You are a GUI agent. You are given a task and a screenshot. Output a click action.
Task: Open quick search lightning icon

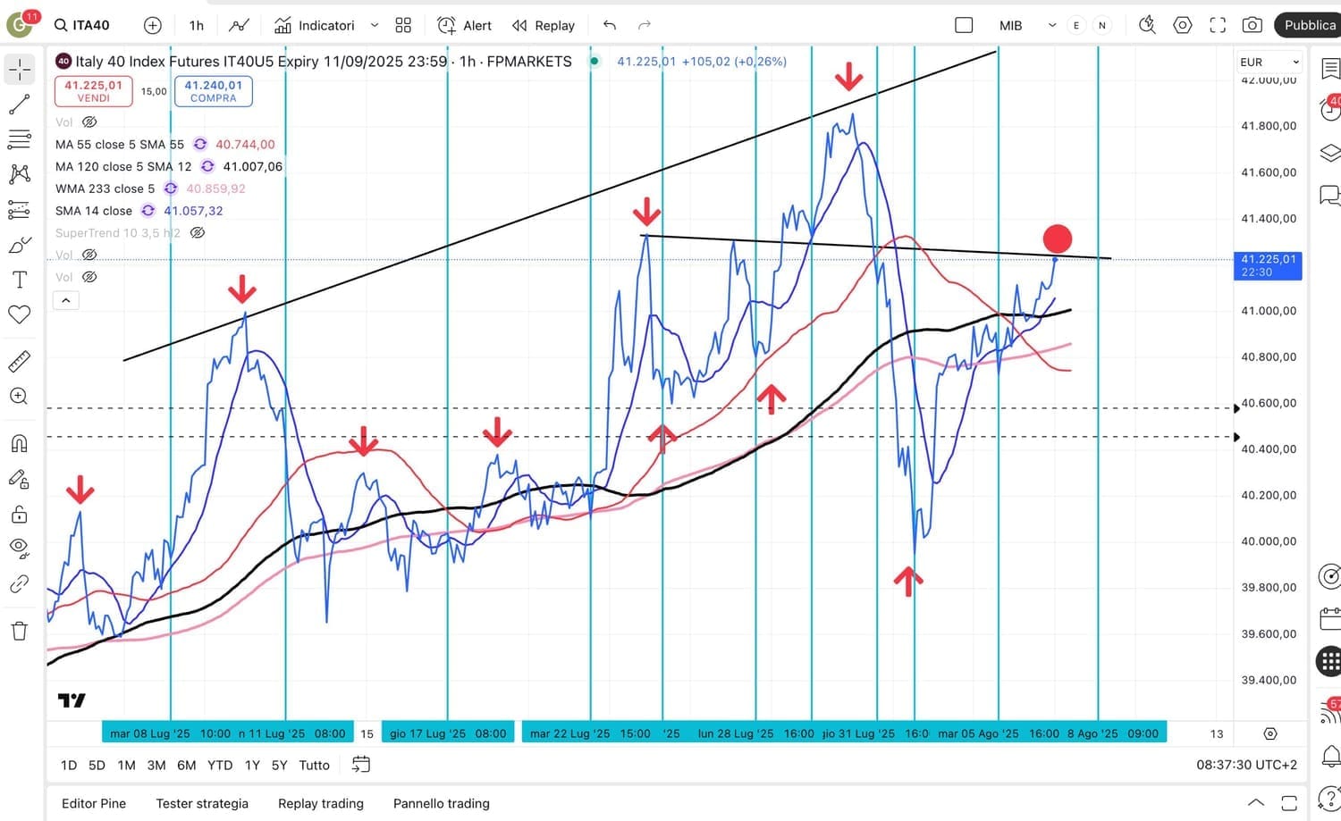pos(1147,25)
